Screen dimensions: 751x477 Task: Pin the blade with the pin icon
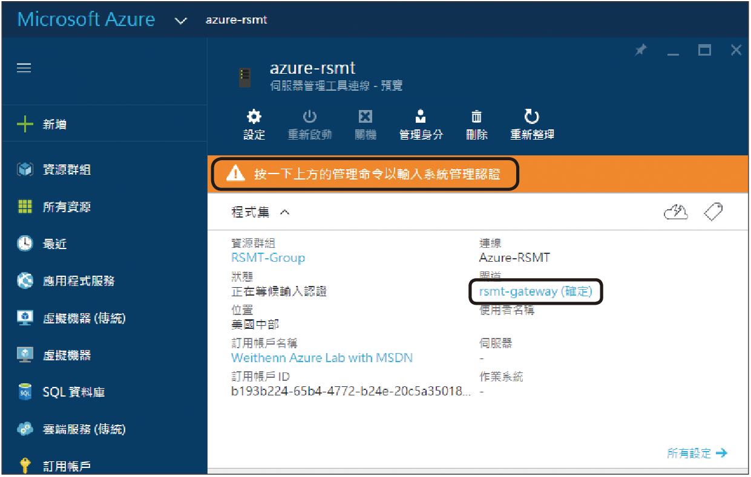pos(641,51)
